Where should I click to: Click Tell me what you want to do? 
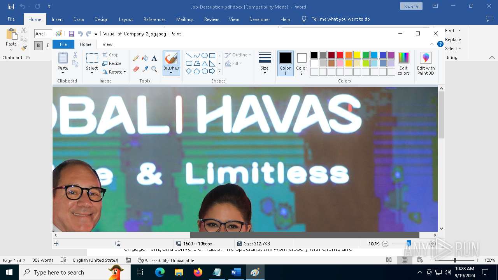tap(340, 19)
